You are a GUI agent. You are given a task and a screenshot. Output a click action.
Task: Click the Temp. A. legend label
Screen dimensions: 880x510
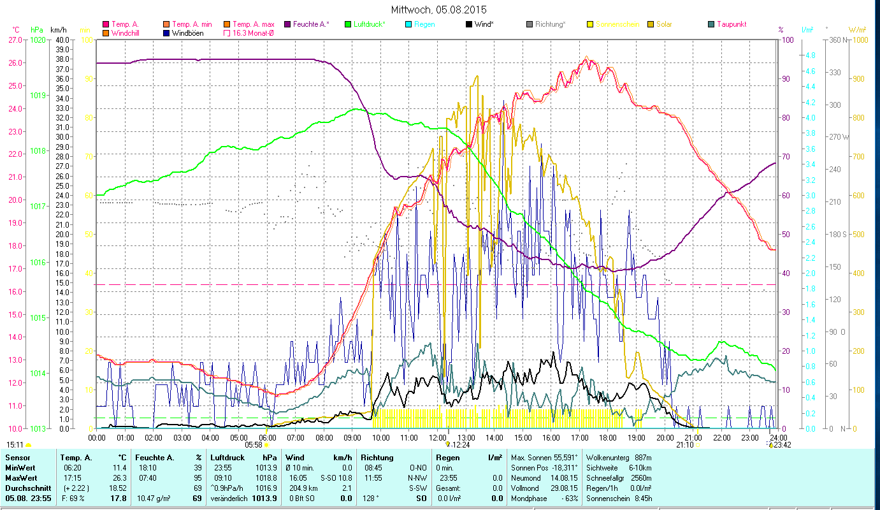tap(125, 24)
